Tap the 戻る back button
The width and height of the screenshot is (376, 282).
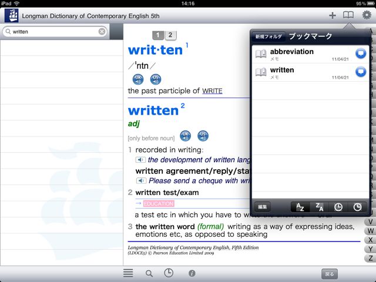click(330, 274)
